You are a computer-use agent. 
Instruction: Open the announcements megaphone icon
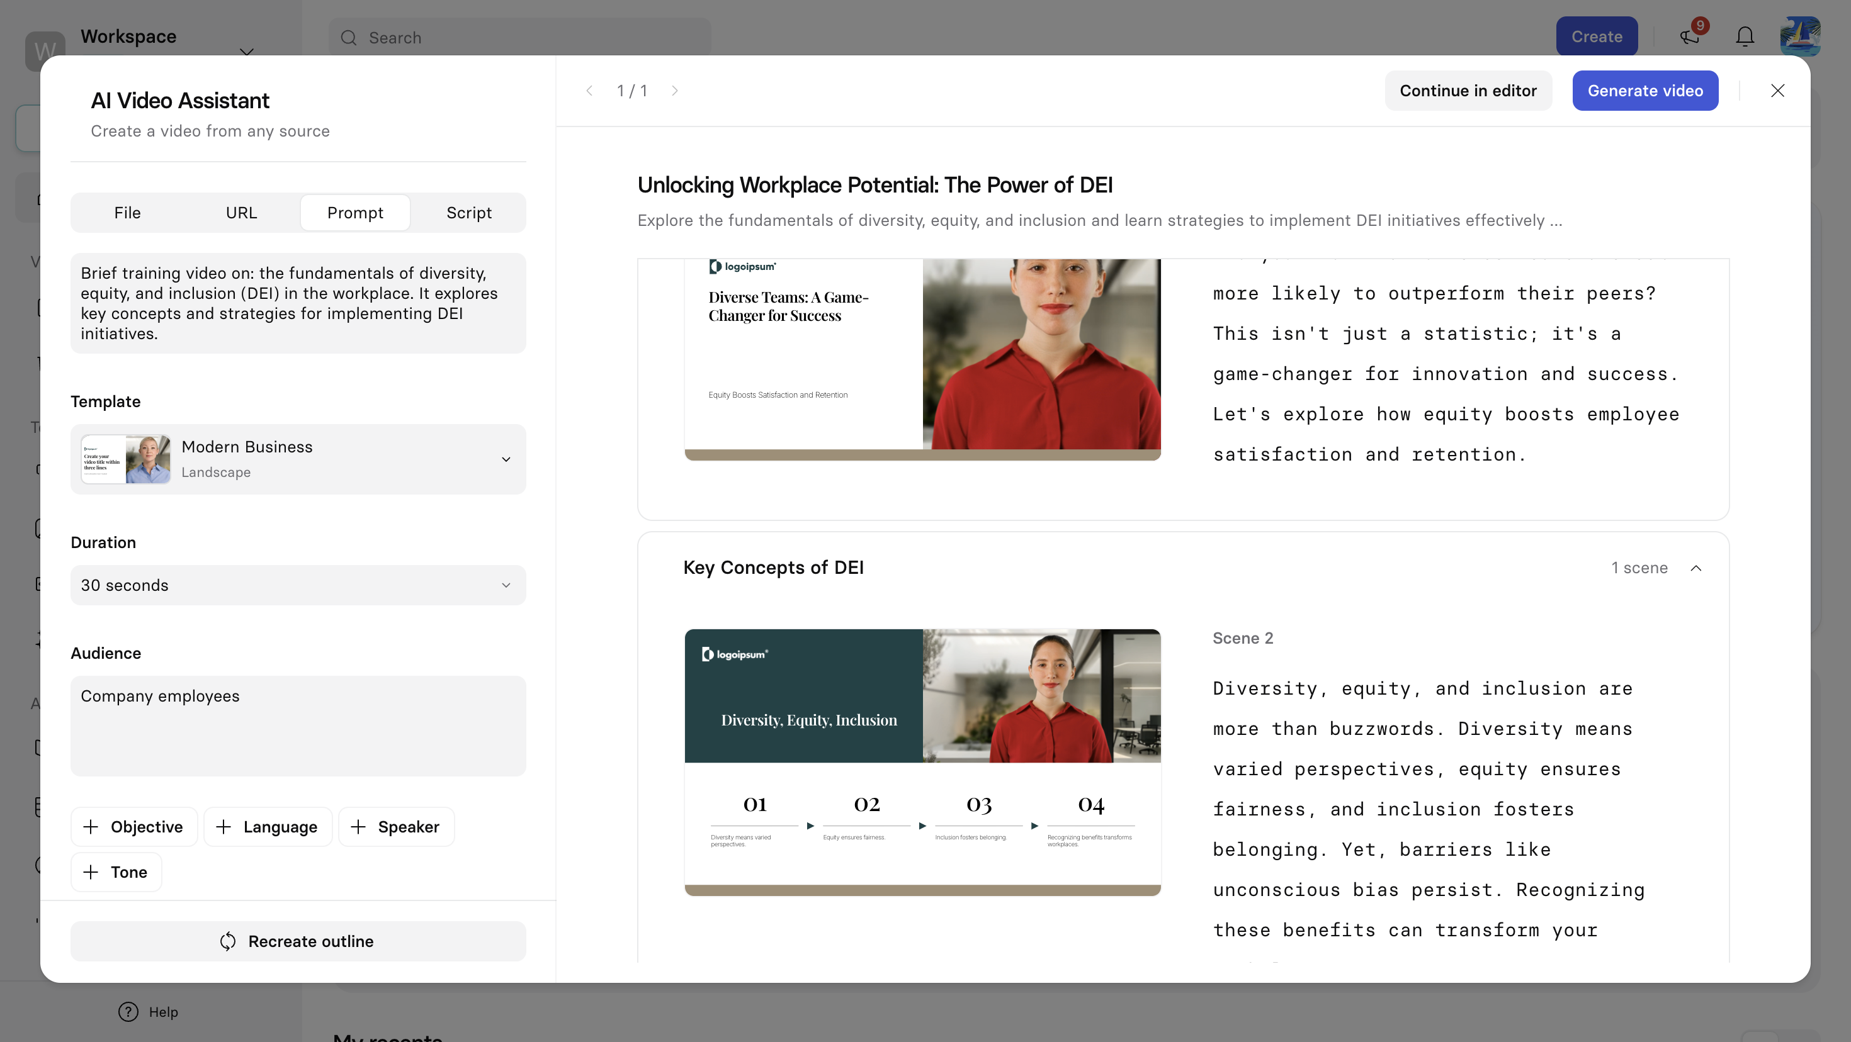point(1690,36)
